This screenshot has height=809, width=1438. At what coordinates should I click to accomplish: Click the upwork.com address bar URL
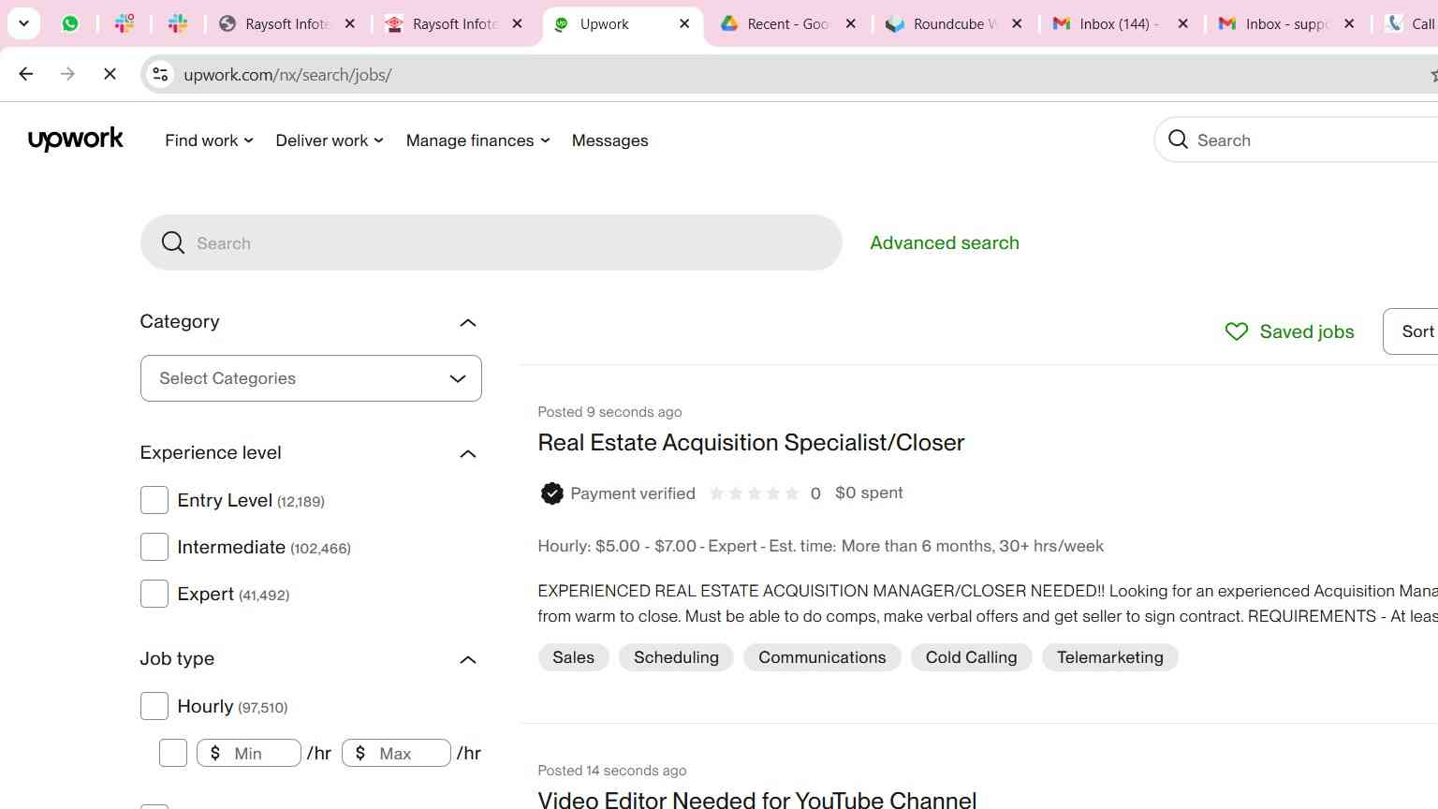(287, 75)
